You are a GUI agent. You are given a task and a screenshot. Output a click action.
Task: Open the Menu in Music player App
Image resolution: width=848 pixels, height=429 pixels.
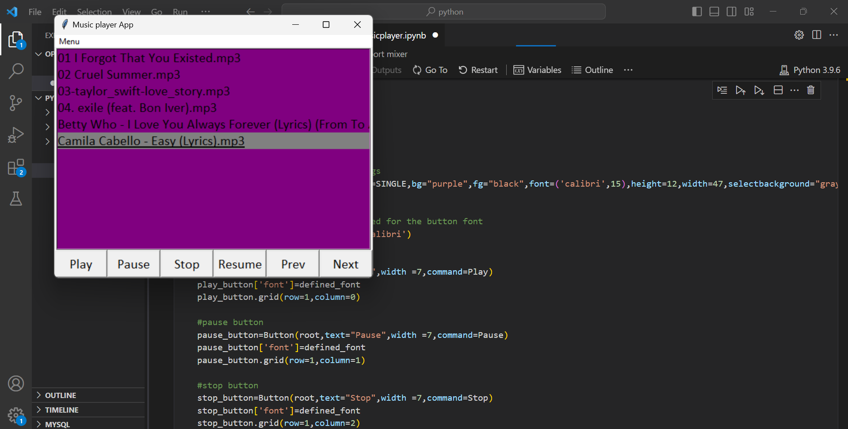point(69,41)
